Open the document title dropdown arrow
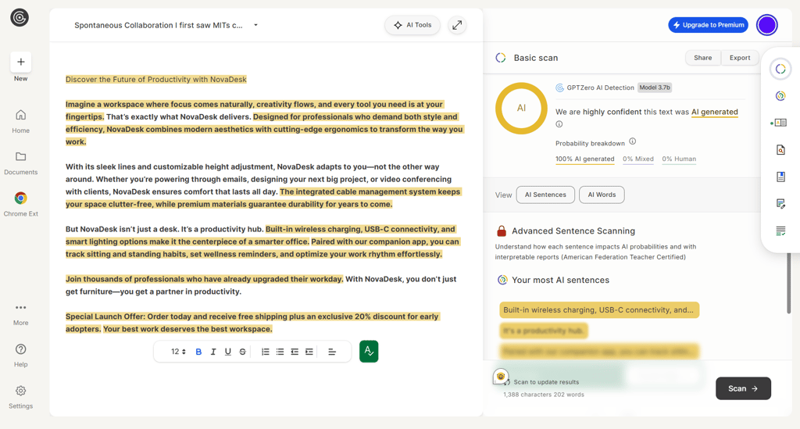Image resolution: width=800 pixels, height=429 pixels. coord(255,25)
